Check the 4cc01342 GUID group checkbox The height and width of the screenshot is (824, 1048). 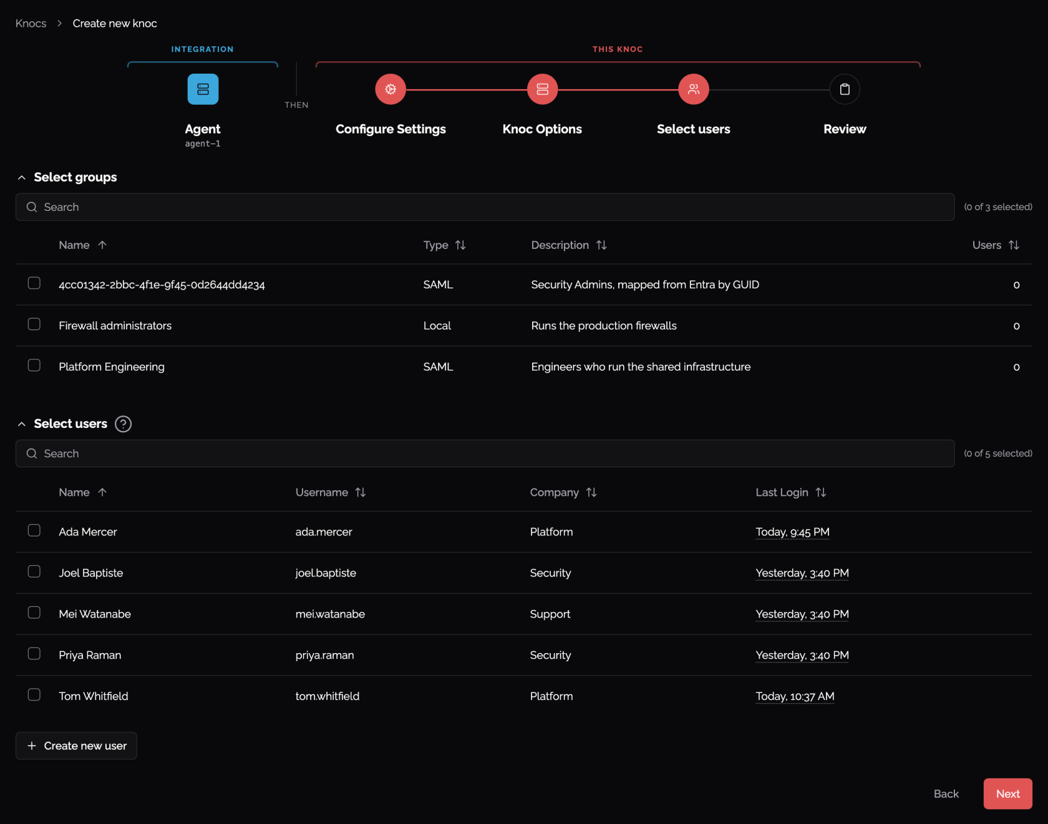point(34,283)
